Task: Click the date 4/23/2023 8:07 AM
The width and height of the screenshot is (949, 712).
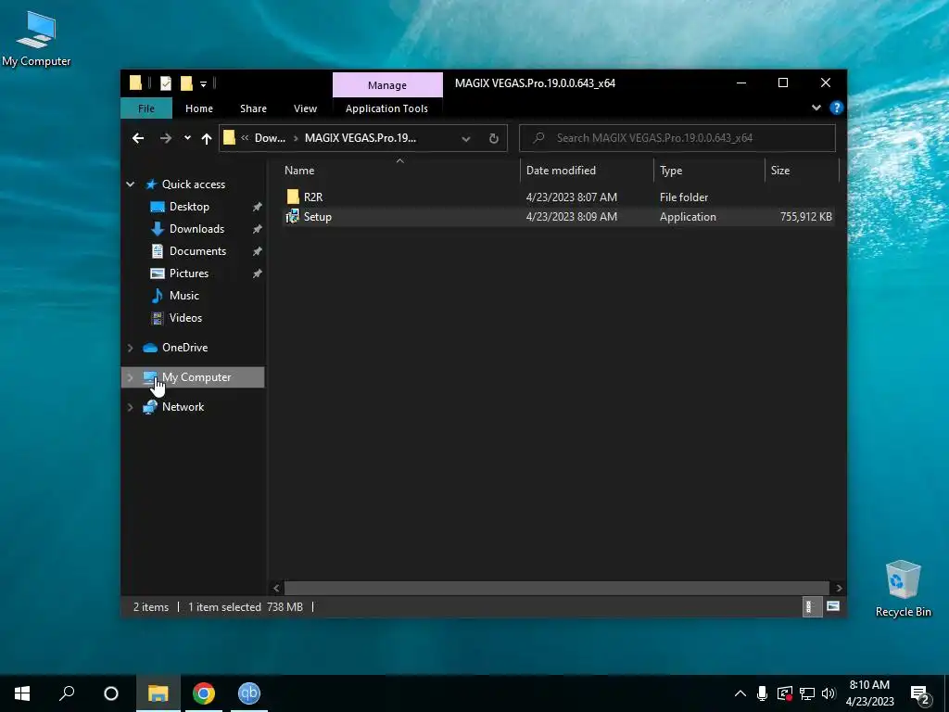Action: click(x=571, y=197)
